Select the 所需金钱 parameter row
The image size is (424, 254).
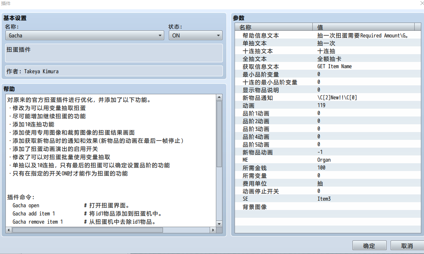pyautogui.click(x=328, y=168)
